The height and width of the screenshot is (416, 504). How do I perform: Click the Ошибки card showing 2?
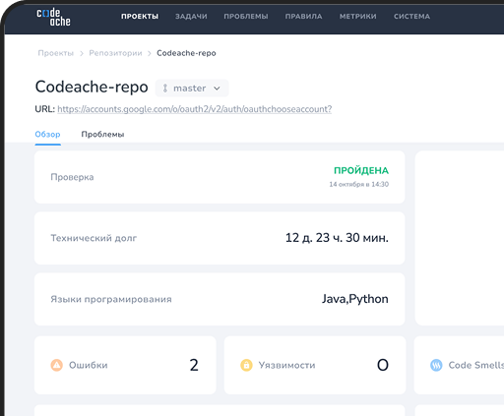coord(125,365)
